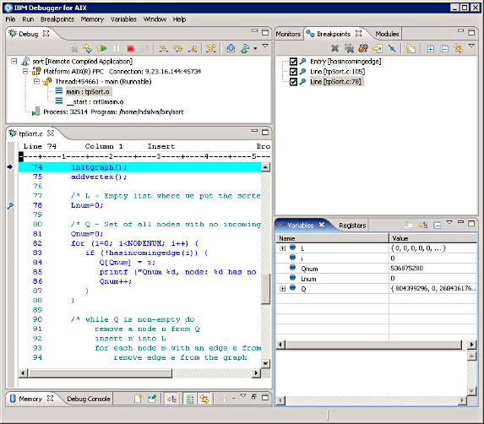484x424 pixels.
Task: Uncheck the Entry [hasincomingedge] breakpoint
Action: [293, 62]
